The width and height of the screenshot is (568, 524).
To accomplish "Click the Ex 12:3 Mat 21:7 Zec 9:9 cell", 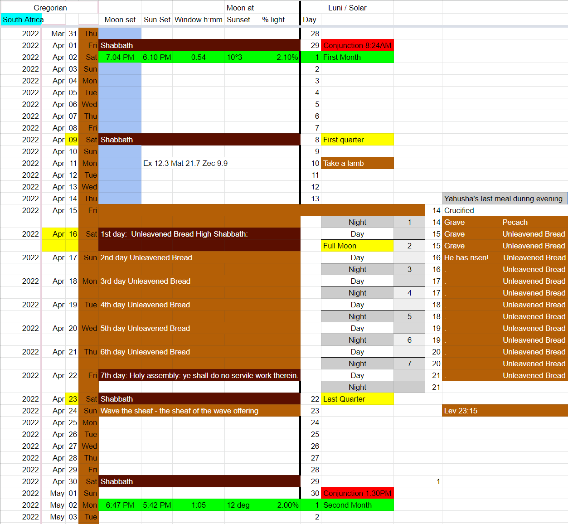I will 185,163.
